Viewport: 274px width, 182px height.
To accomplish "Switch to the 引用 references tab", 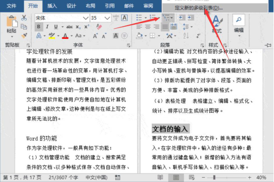I will pyautogui.click(x=110, y=6).
